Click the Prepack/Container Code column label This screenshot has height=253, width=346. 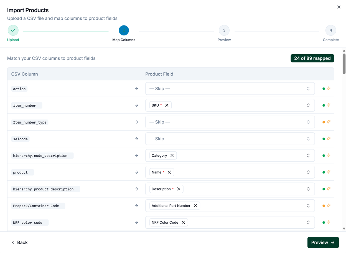click(38, 206)
